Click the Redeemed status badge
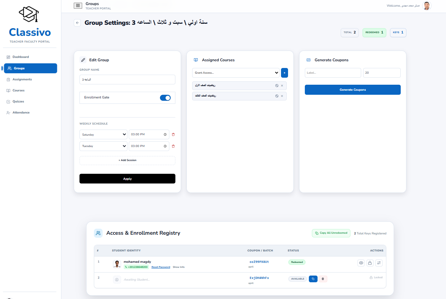This screenshot has height=299, width=446. click(297, 262)
